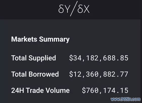Click the dY/dX logo at top
The width and height of the screenshot is (142, 103).
(x=74, y=9)
